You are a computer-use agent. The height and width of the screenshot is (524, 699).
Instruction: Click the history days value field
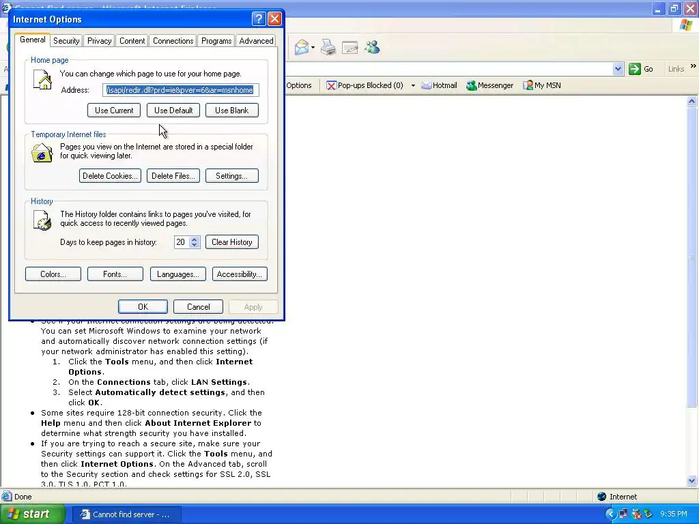182,242
